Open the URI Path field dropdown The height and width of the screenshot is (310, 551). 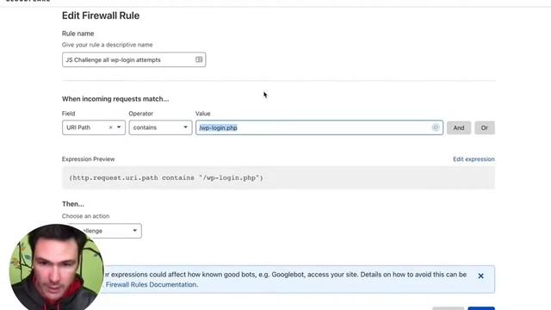[x=119, y=127]
